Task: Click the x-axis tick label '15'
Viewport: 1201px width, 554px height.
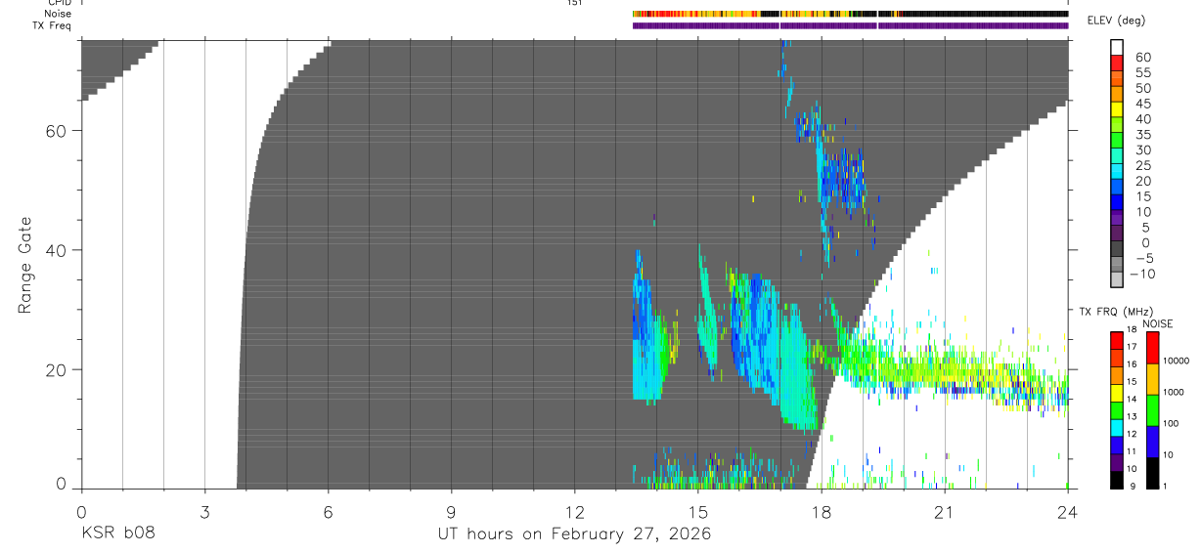Action: (697, 511)
